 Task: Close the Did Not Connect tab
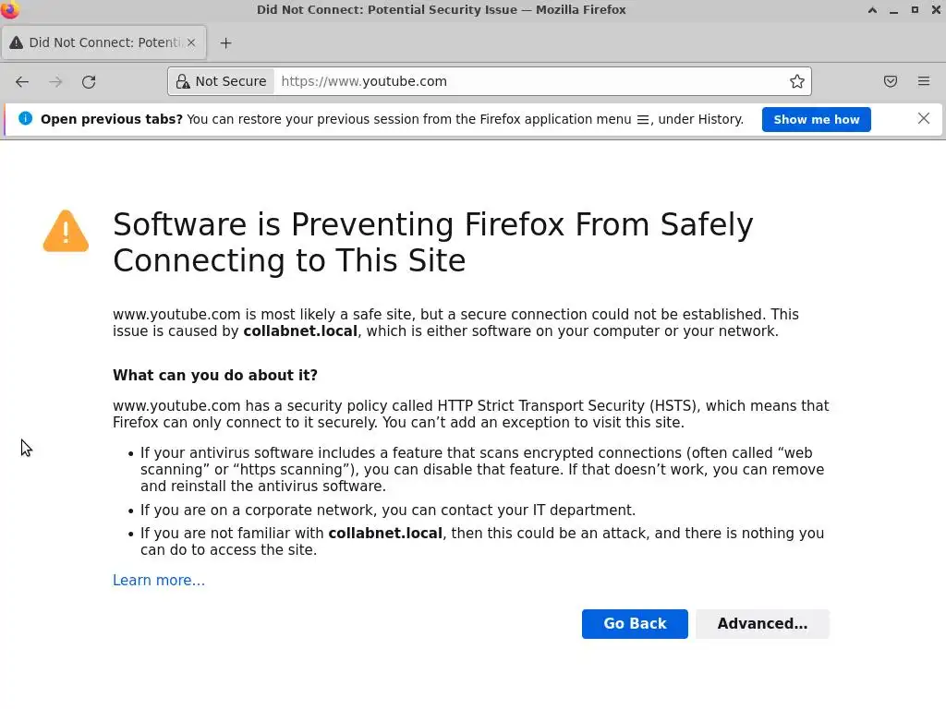[x=192, y=42]
